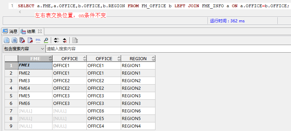Open the 包含搜索内容 dropdown

coord(24,49)
